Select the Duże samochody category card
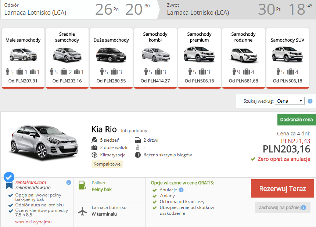316x227 pixels. (x=111, y=58)
